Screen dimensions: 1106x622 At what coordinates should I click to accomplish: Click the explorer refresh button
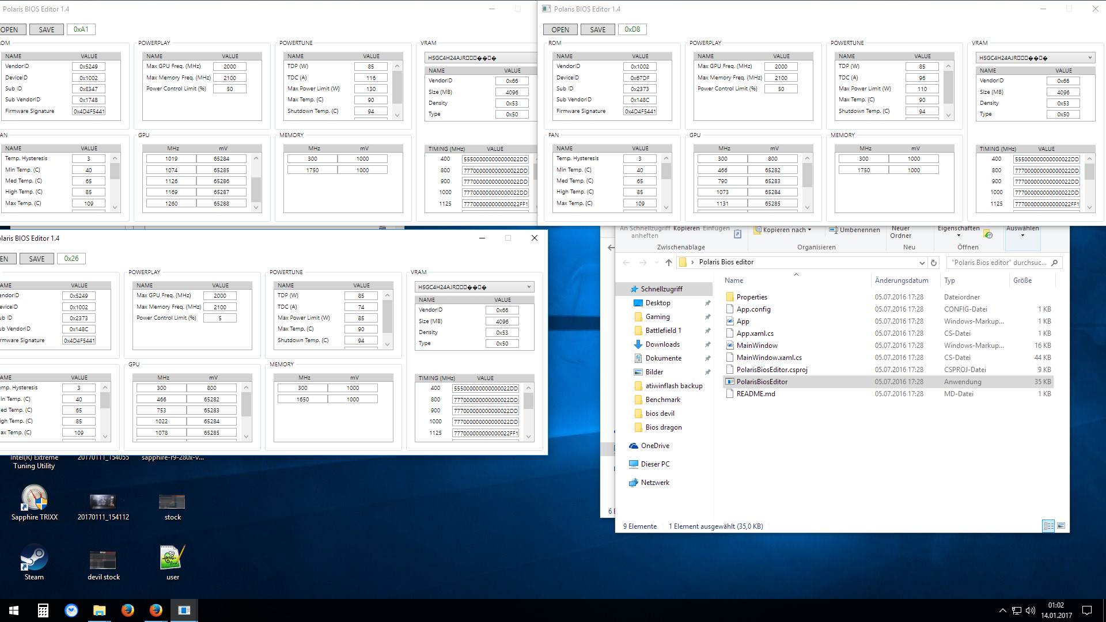point(934,263)
